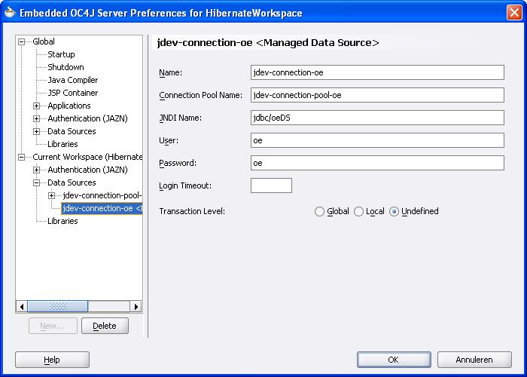The width and height of the screenshot is (527, 377).
Task: Choose the Undefined transaction level radio
Action: pyautogui.click(x=394, y=212)
